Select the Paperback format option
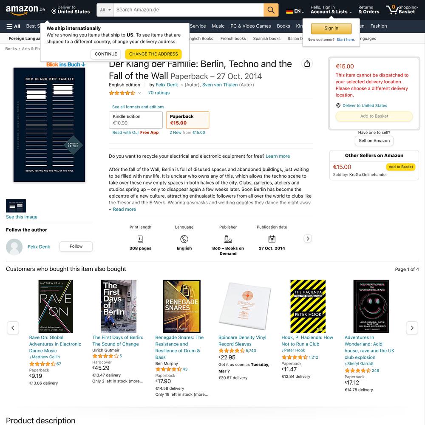Image resolution: width=425 pixels, height=425 pixels. pyautogui.click(x=187, y=120)
